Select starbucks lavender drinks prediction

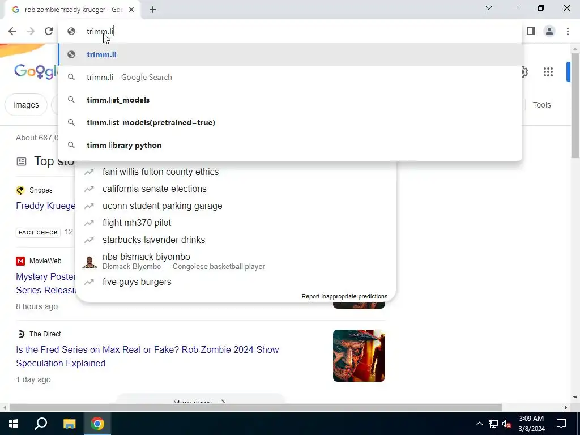coord(236,240)
